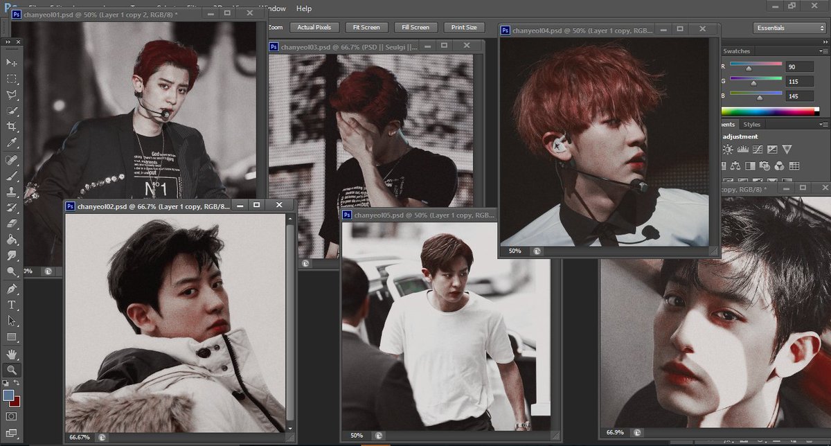Add a Vibrance adjustment
The height and width of the screenshot is (446, 831).
tap(787, 150)
